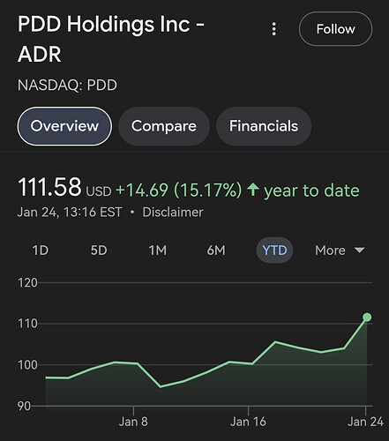This screenshot has height=441, width=389.
Task: Open the Disclaimer link
Action: [x=173, y=213]
